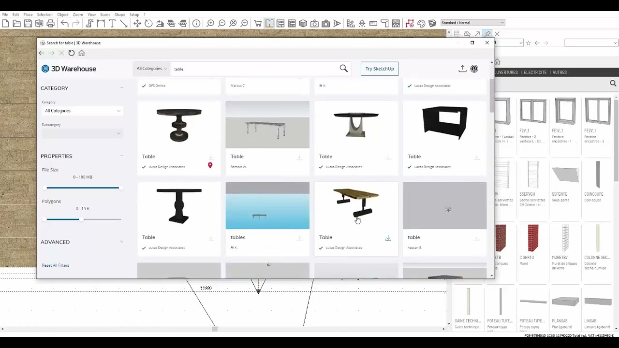Screen dimensions: 619x348
Task: Save the project with the floppy icon
Action: click(x=28, y=23)
